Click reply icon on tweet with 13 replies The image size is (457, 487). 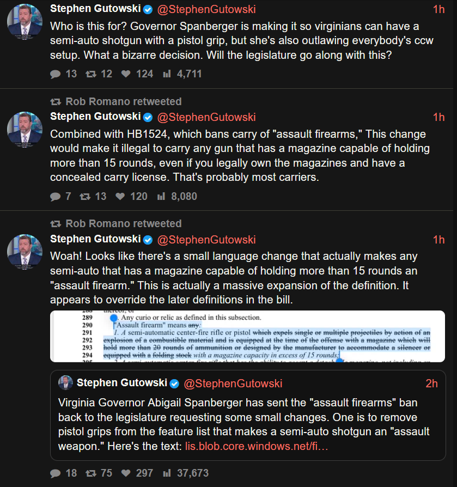click(55, 74)
